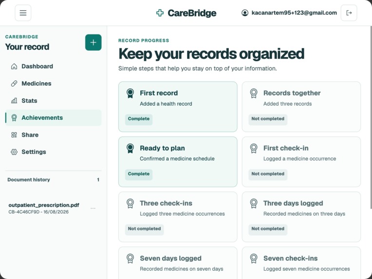Click the CareBridge cross logo icon
Screen dimensions: 372x279
(160, 13)
